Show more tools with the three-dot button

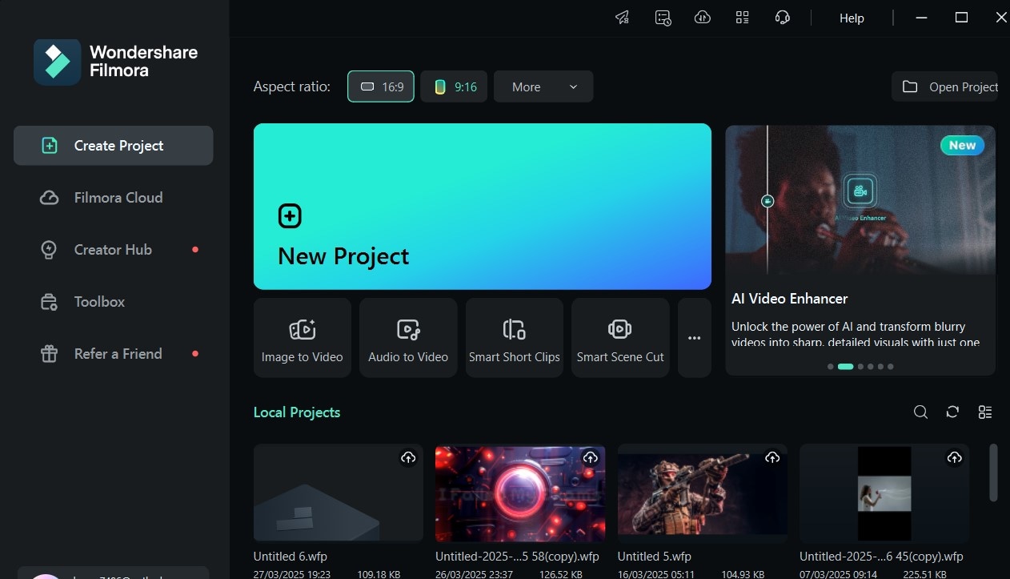695,338
